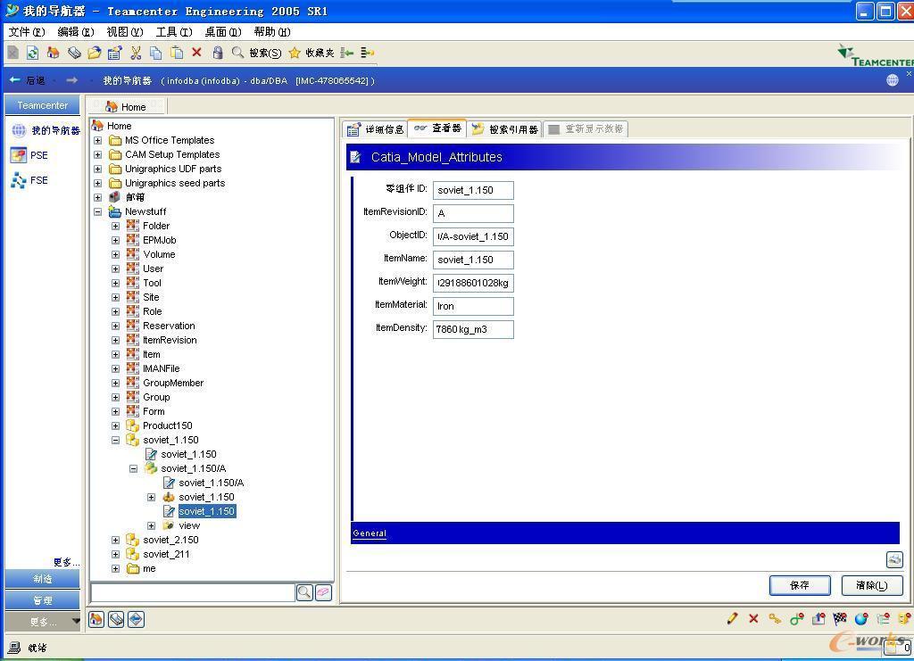
Task: Click the 制造 sidebar button
Action: pyautogui.click(x=42, y=579)
